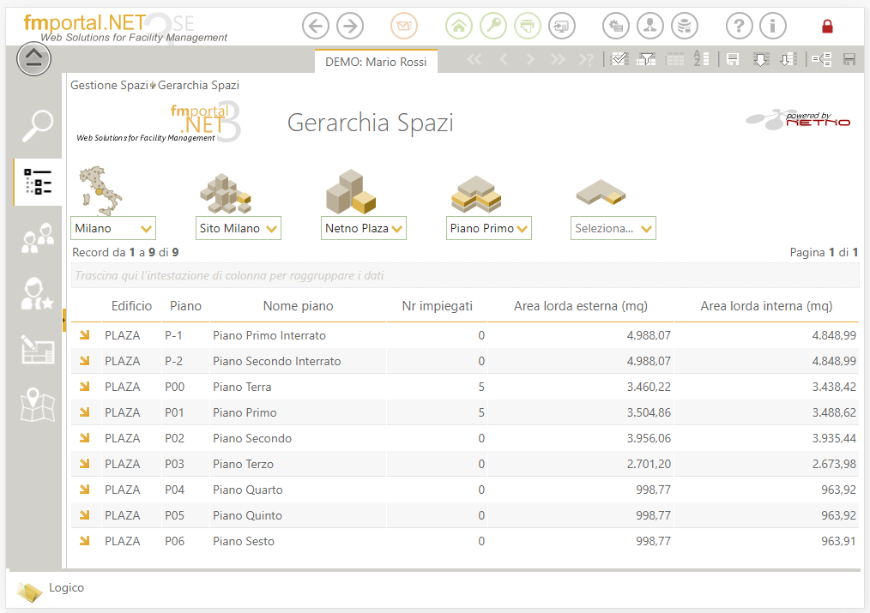
Task: Jump to first record with double-left arrows
Action: tap(474, 59)
